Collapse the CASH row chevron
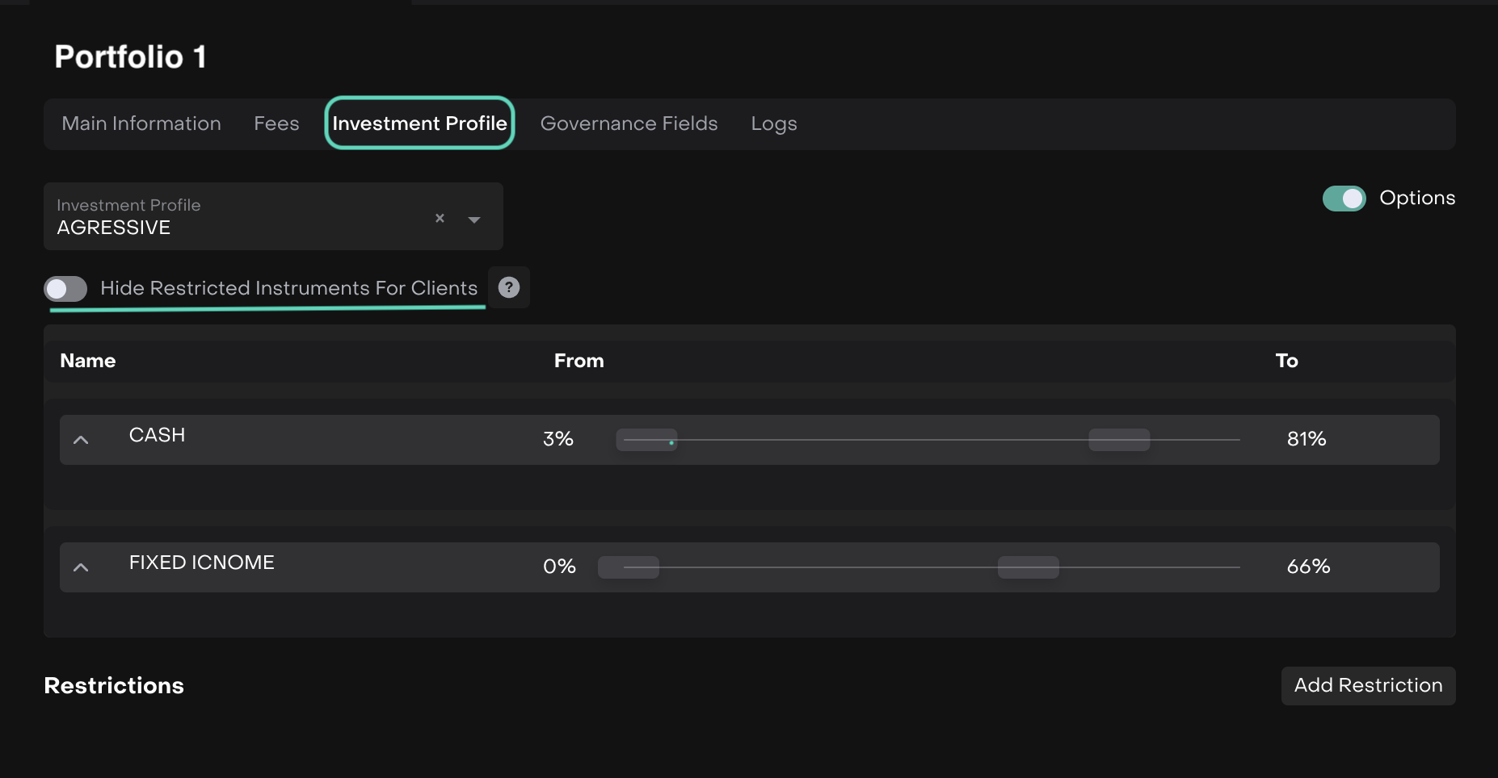Image resolution: width=1498 pixels, height=778 pixels. 81,440
